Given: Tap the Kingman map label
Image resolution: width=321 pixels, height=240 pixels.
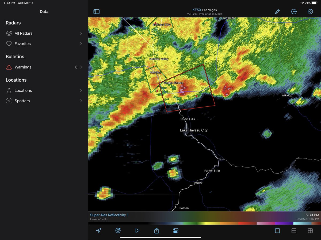Looking at the screenshot, I should (229, 18).
